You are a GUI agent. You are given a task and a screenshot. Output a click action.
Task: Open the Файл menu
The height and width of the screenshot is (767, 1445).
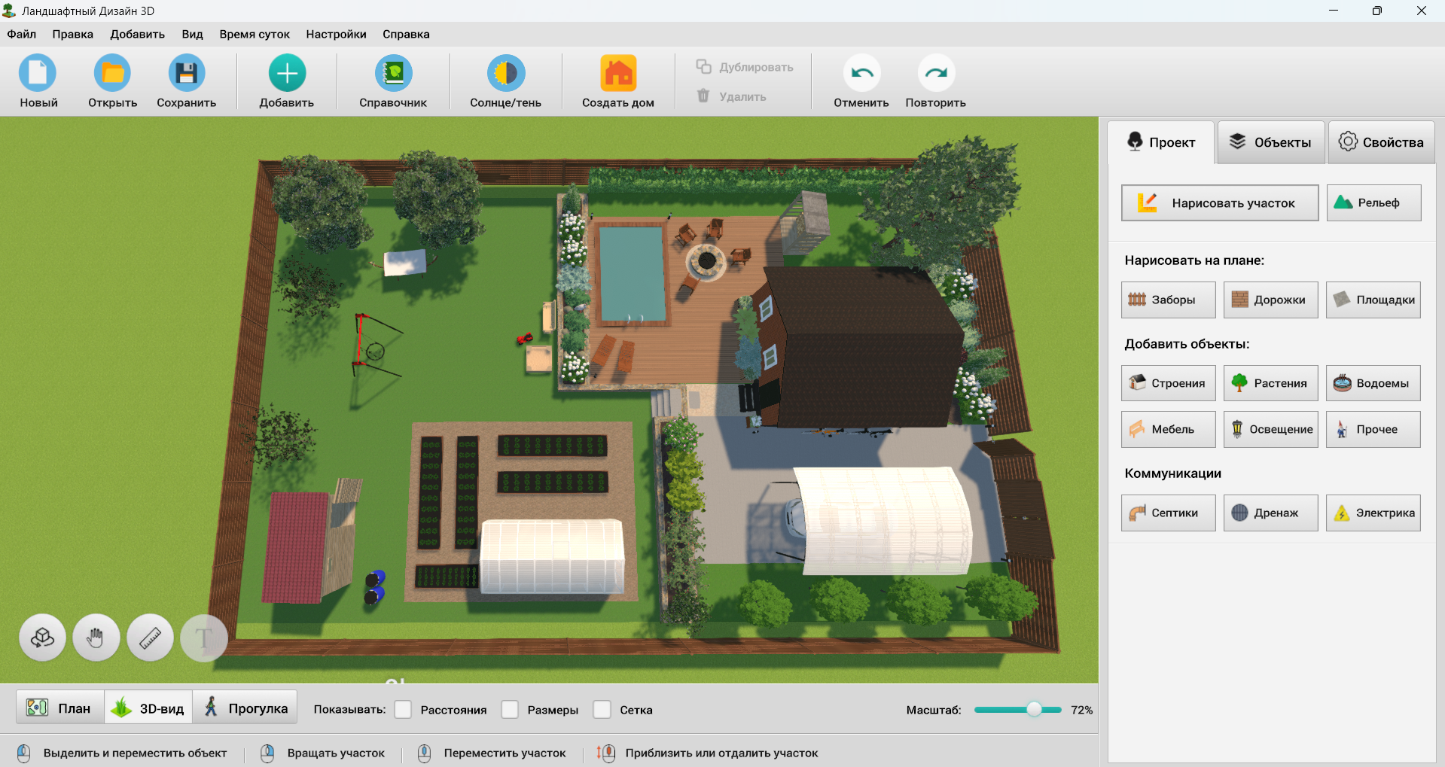22,34
